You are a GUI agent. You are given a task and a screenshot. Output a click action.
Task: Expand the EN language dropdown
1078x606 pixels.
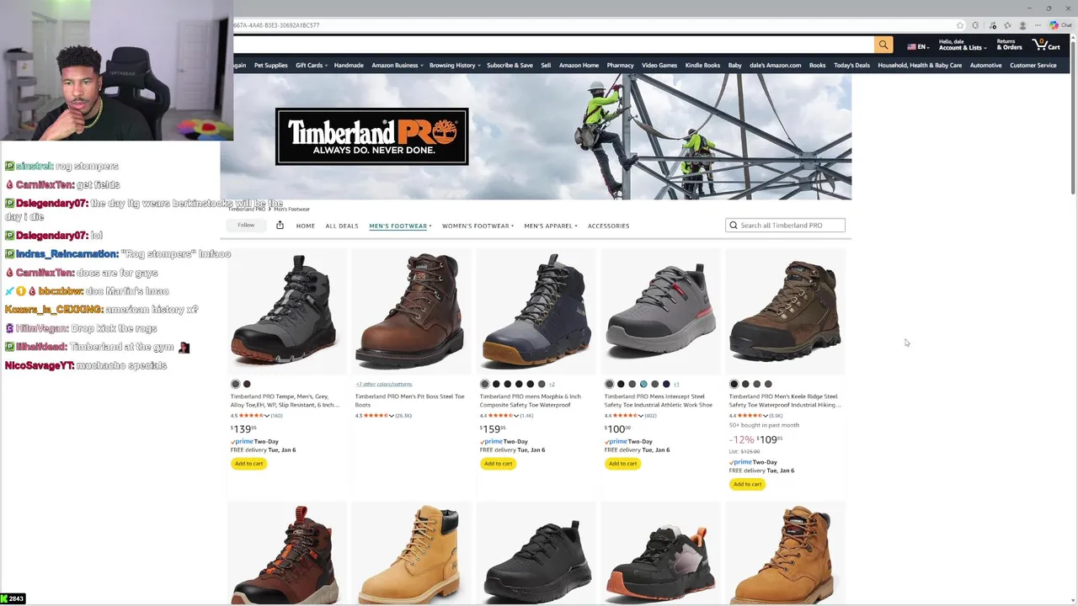(922, 46)
